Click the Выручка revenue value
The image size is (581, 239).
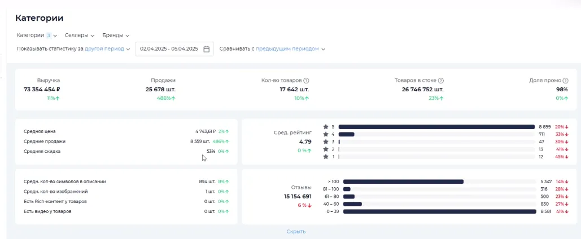tap(42, 89)
